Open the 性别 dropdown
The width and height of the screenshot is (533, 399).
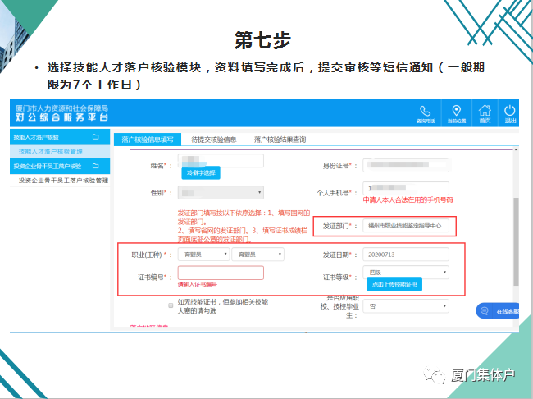click(x=221, y=193)
